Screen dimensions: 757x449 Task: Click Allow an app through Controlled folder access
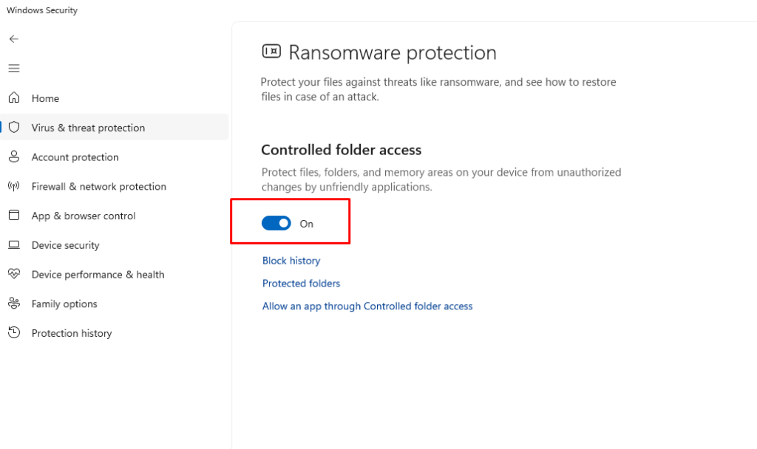click(x=367, y=306)
